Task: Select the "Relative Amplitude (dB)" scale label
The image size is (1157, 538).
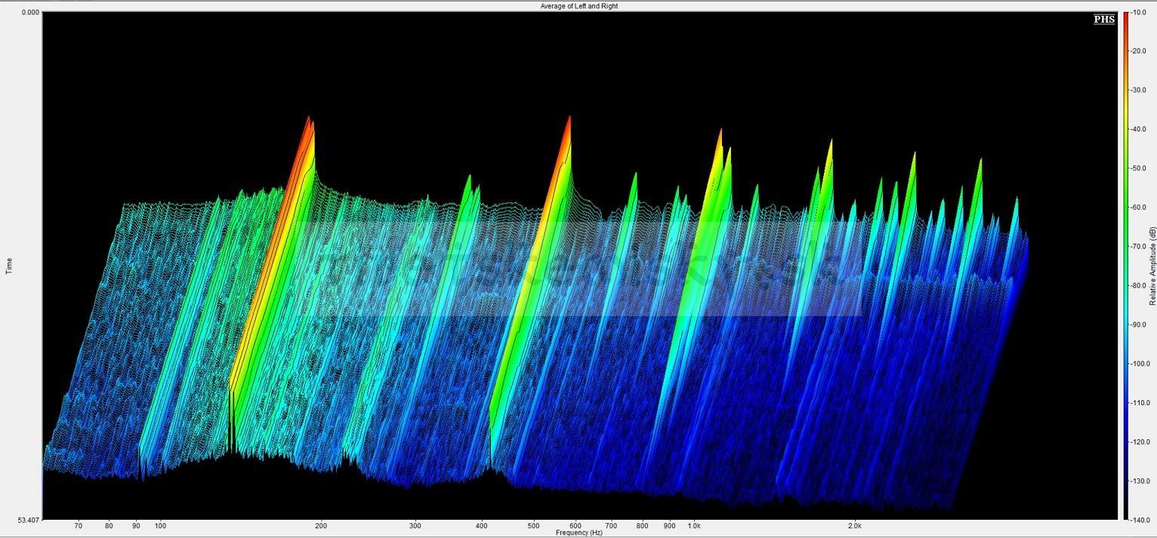Action: pyautogui.click(x=1152, y=265)
